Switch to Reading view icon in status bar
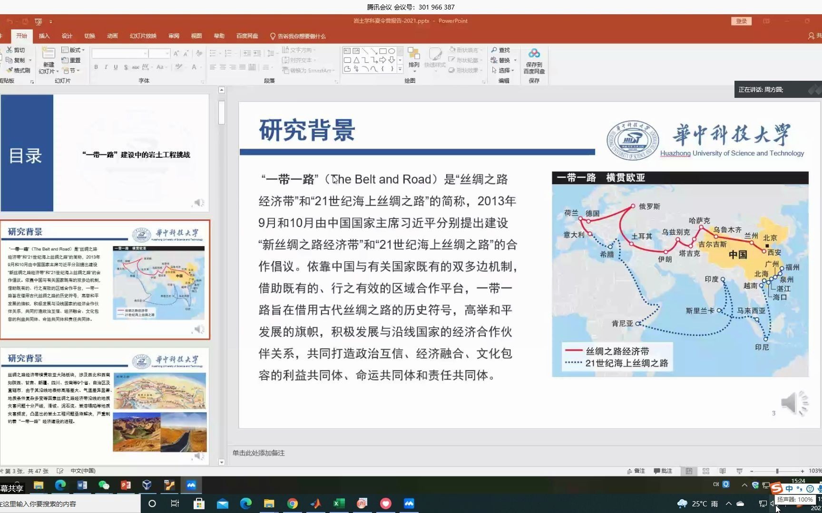This screenshot has height=513, width=822. [x=723, y=471]
